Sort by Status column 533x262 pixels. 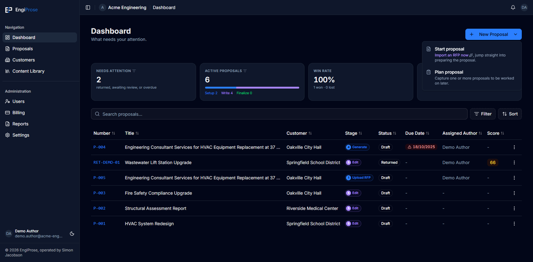387,133
